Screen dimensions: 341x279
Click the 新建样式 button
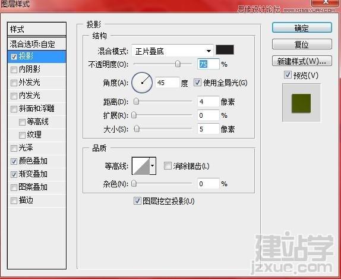(x=302, y=61)
